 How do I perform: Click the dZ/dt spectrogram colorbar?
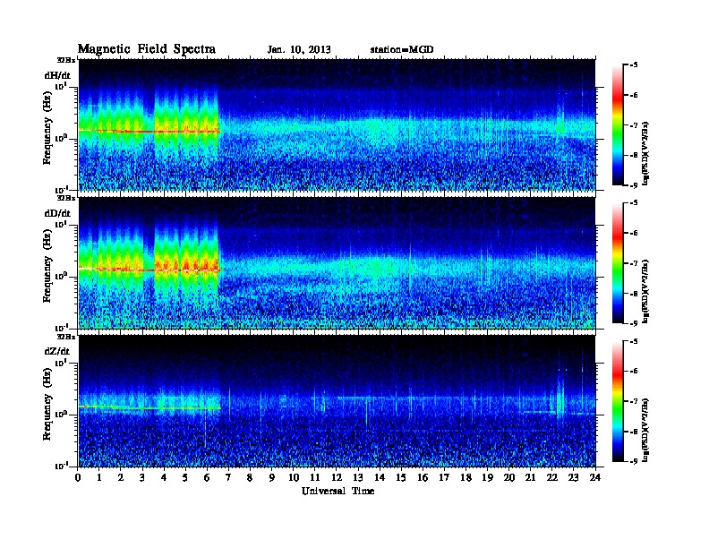click(618, 401)
